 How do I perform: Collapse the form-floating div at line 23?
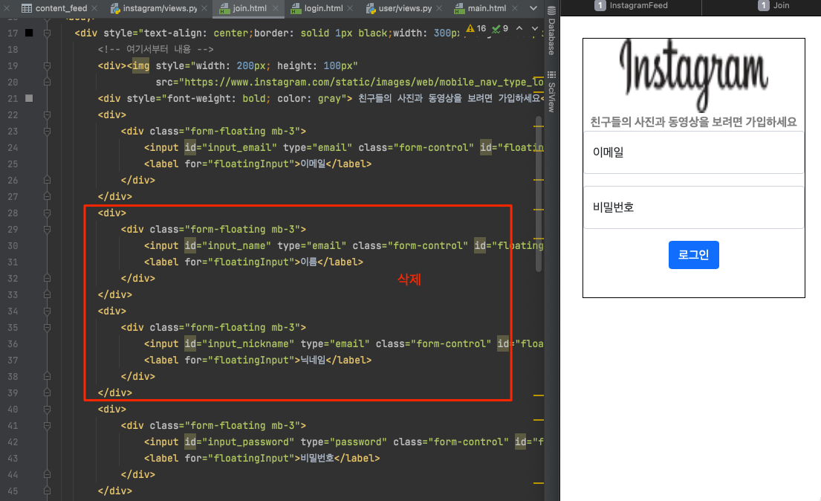click(47, 131)
